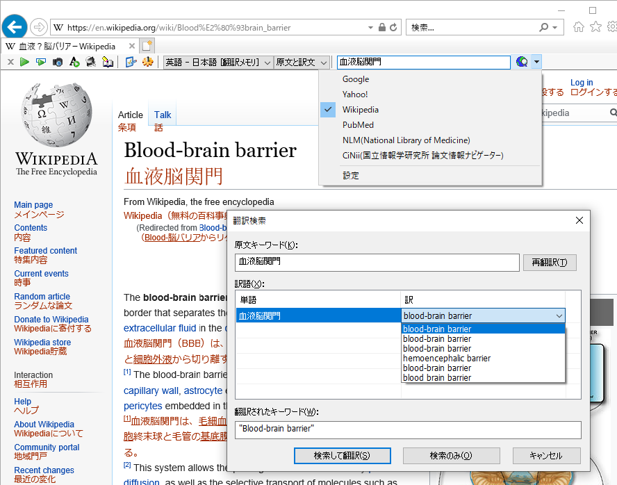Open the Contents sidebar link

pos(31,228)
